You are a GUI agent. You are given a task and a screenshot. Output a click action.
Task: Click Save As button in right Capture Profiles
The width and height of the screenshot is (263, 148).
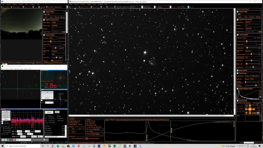coord(252,17)
